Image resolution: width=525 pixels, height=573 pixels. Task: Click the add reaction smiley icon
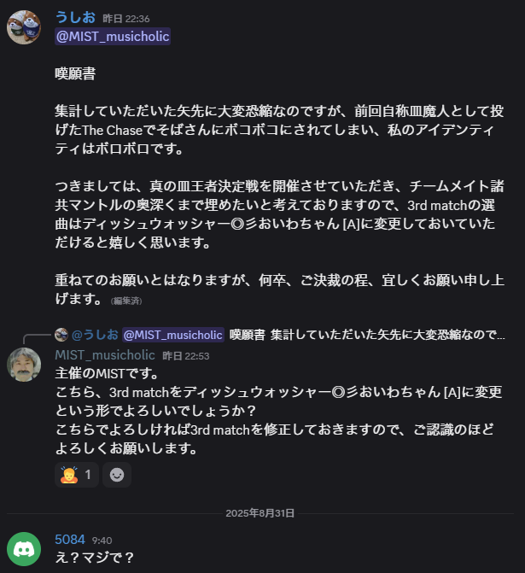click(117, 475)
